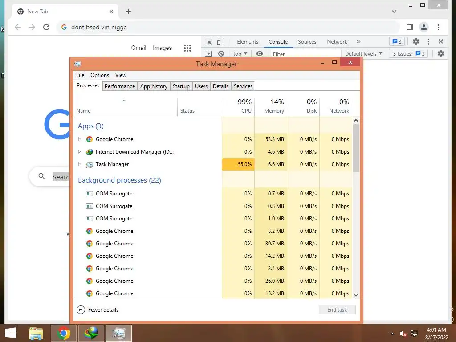
Task: Sort processes by the Network column header
Action: click(x=336, y=106)
